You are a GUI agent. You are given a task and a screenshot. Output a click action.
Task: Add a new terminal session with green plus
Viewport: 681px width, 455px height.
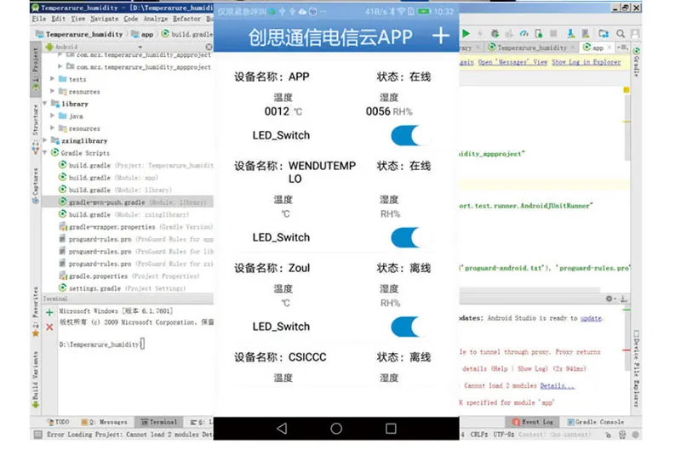(49, 312)
